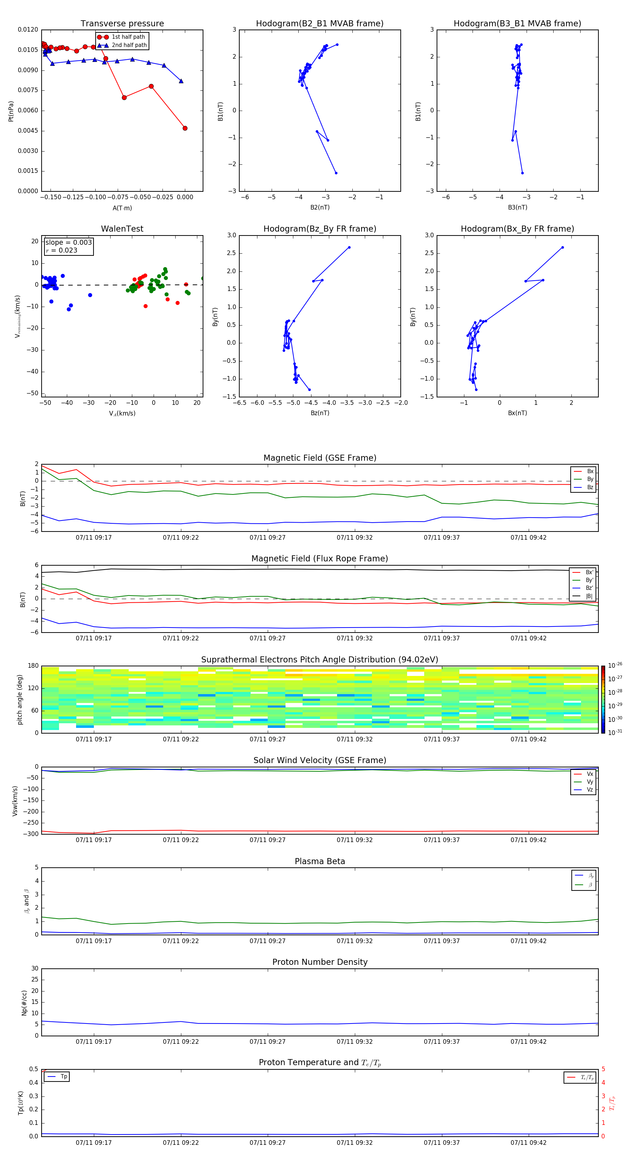Click '07/11 09:27' tick under Proton Number Density
Viewport: 640px width, 1174px height.
click(267, 1042)
